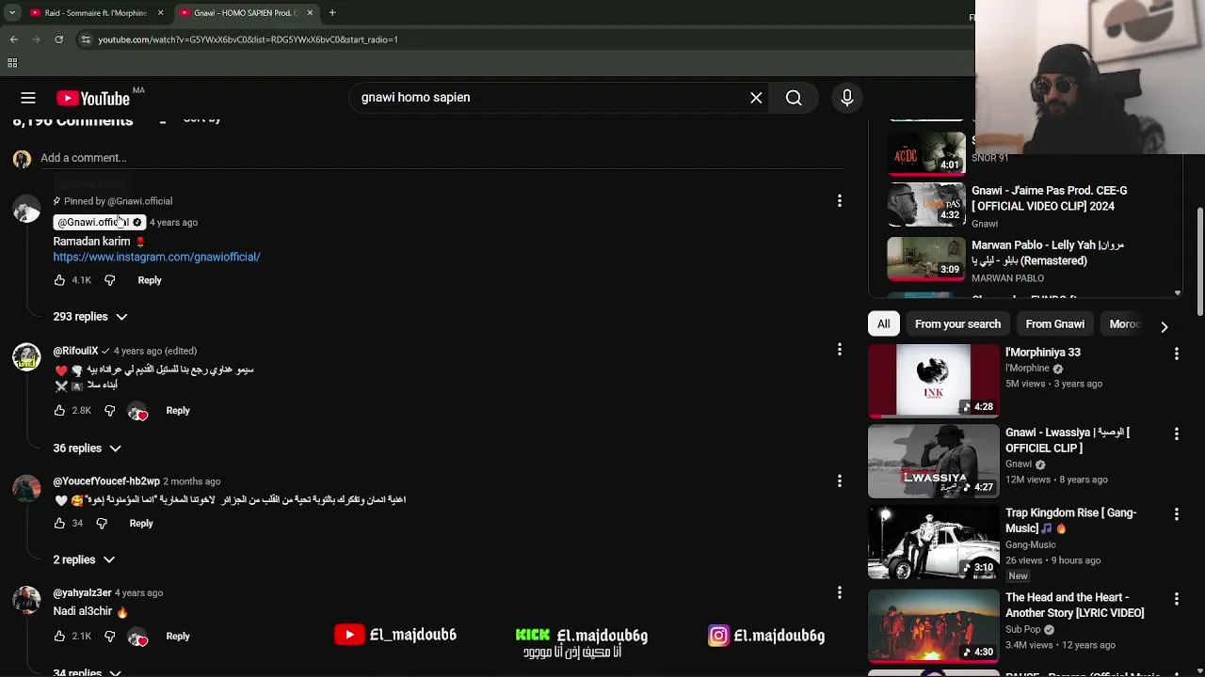Viewport: 1205px width, 677px height.
Task: Clear the search box with the X icon
Action: click(756, 98)
